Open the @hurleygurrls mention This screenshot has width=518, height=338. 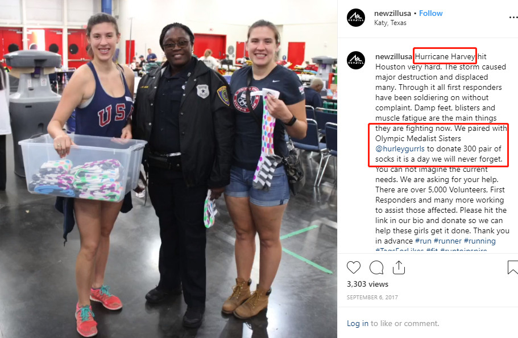pyautogui.click(x=400, y=149)
